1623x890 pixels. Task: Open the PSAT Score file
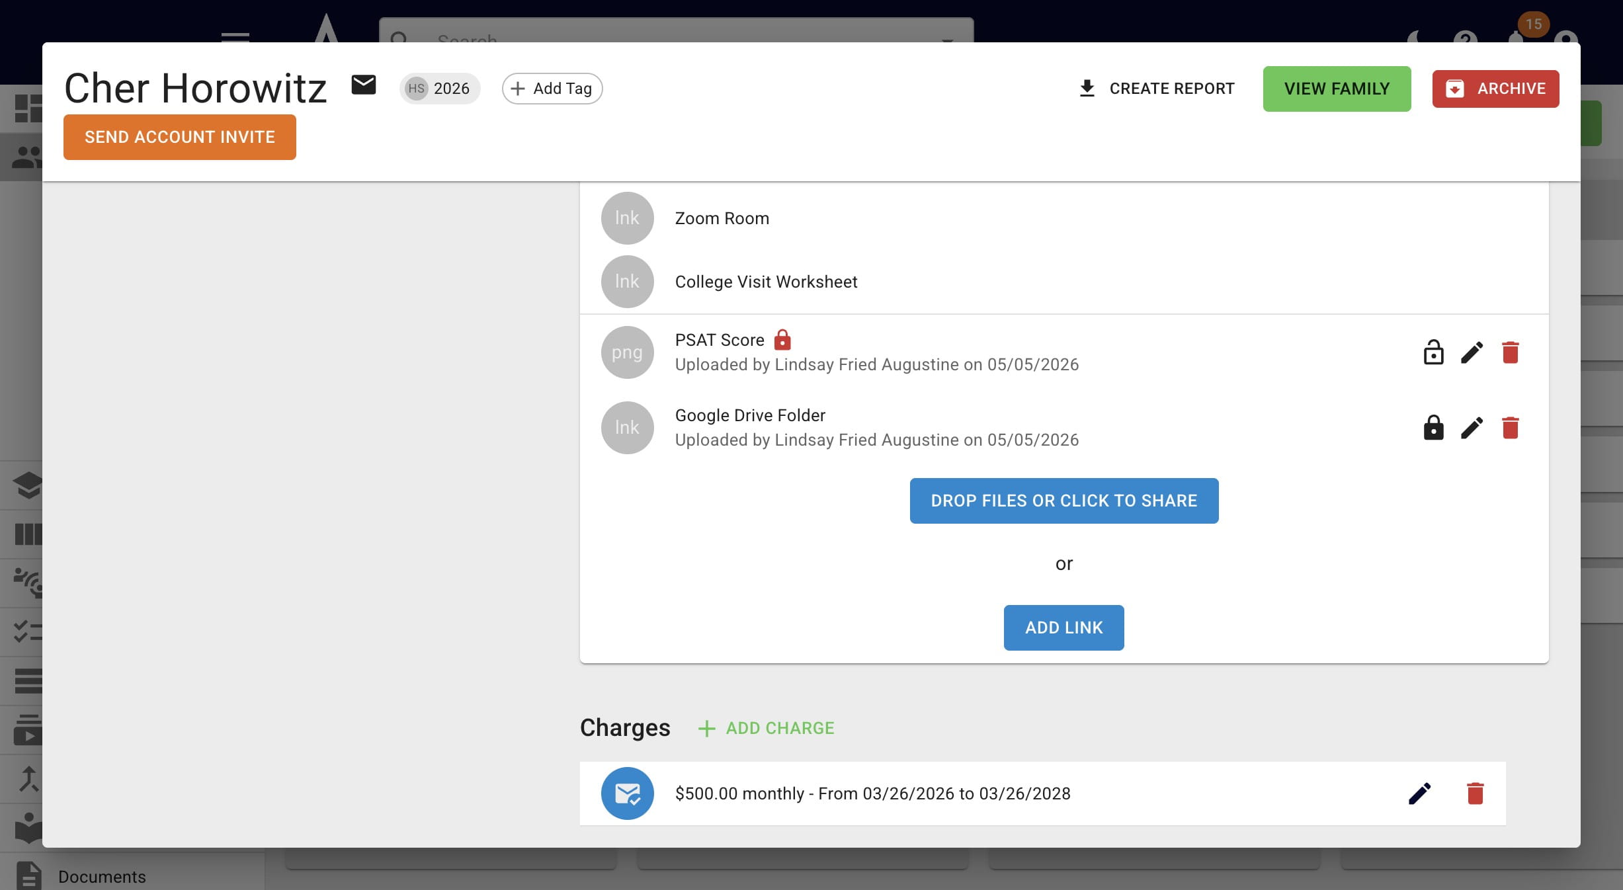point(720,340)
